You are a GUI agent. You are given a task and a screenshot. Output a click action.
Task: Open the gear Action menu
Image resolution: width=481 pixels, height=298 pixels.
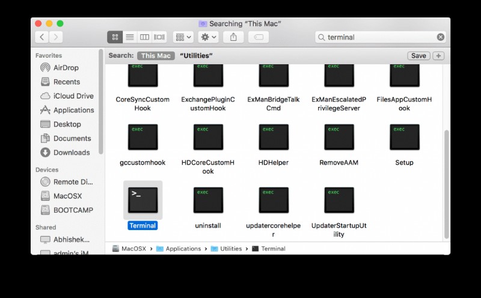tap(208, 37)
